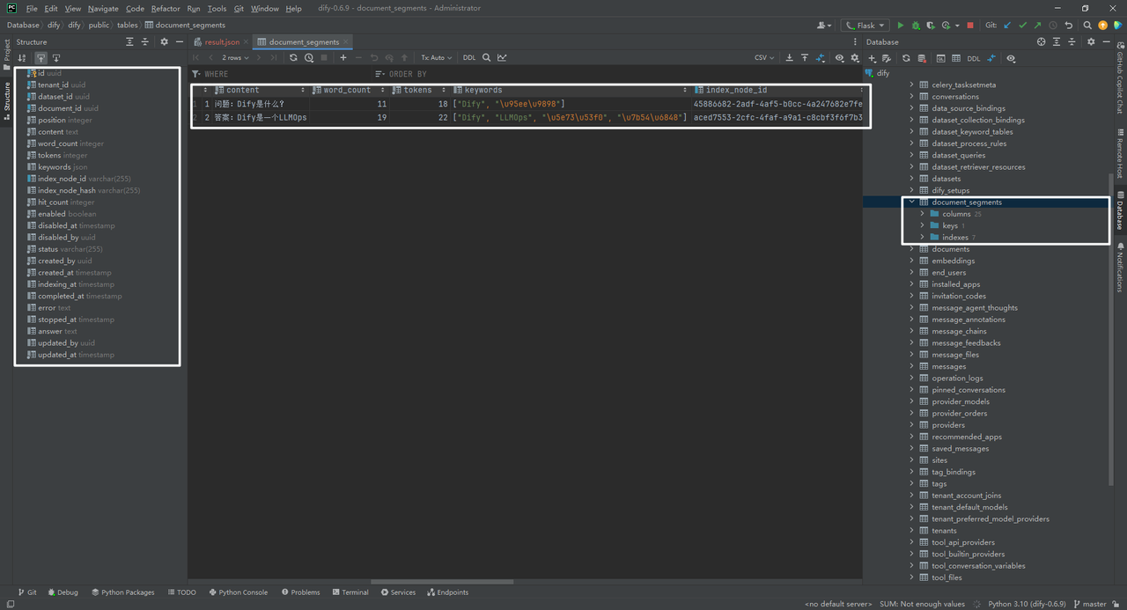Open the Services tool window
The image size is (1127, 610).
[398, 592]
